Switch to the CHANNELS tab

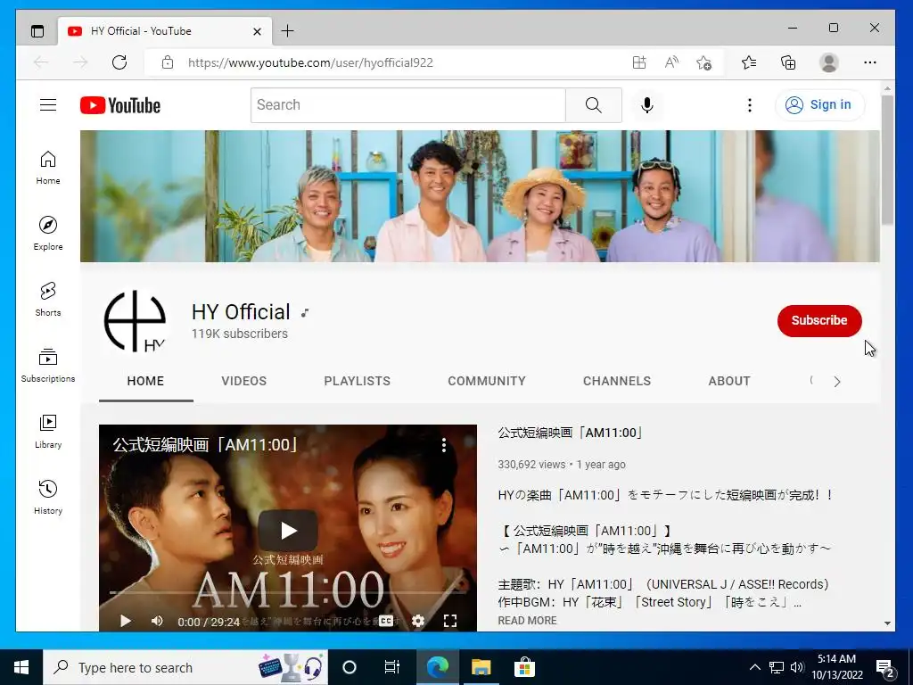pyautogui.click(x=617, y=381)
